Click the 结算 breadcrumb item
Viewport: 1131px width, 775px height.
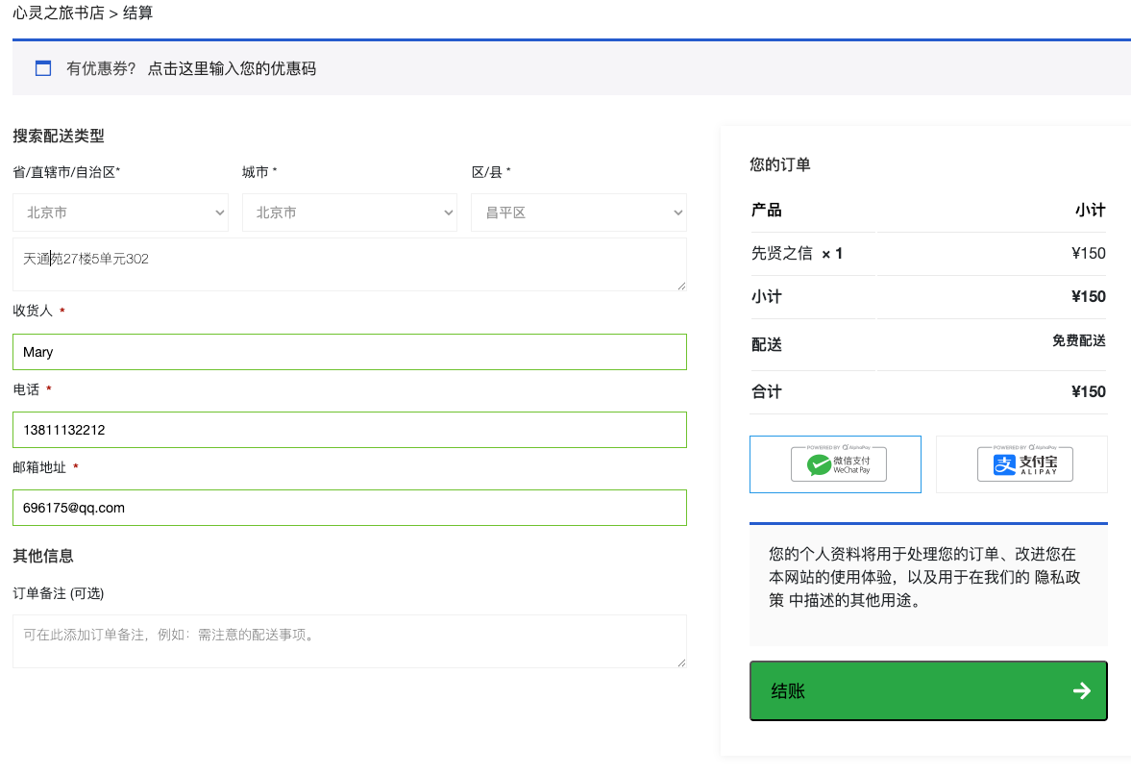[x=137, y=13]
